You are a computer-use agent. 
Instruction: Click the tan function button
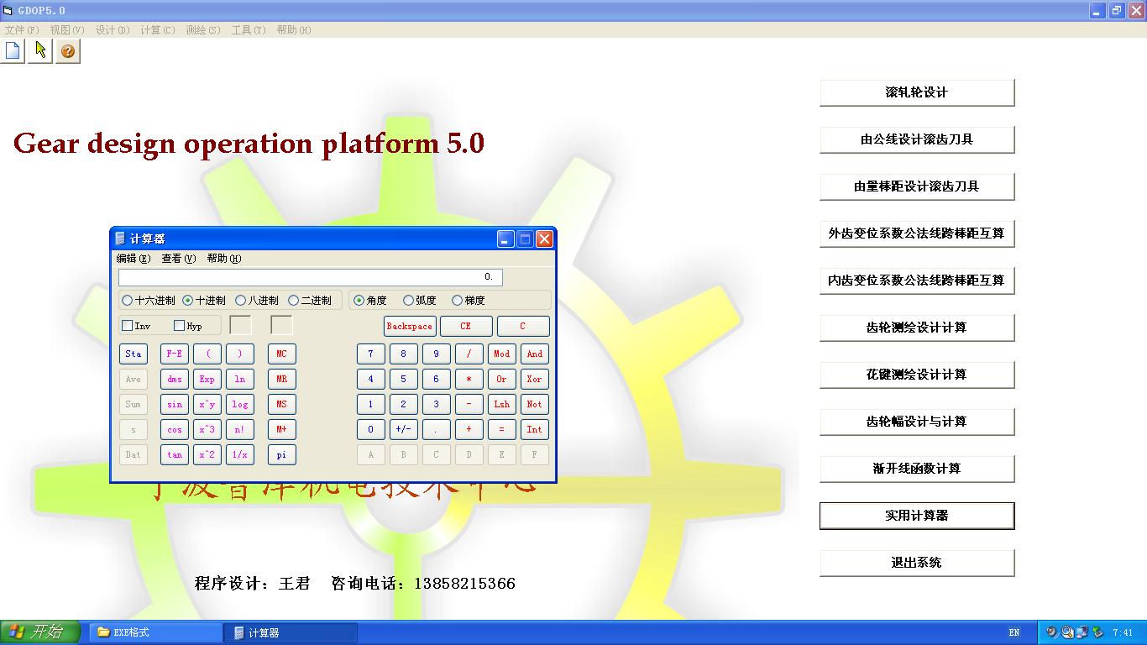[175, 454]
